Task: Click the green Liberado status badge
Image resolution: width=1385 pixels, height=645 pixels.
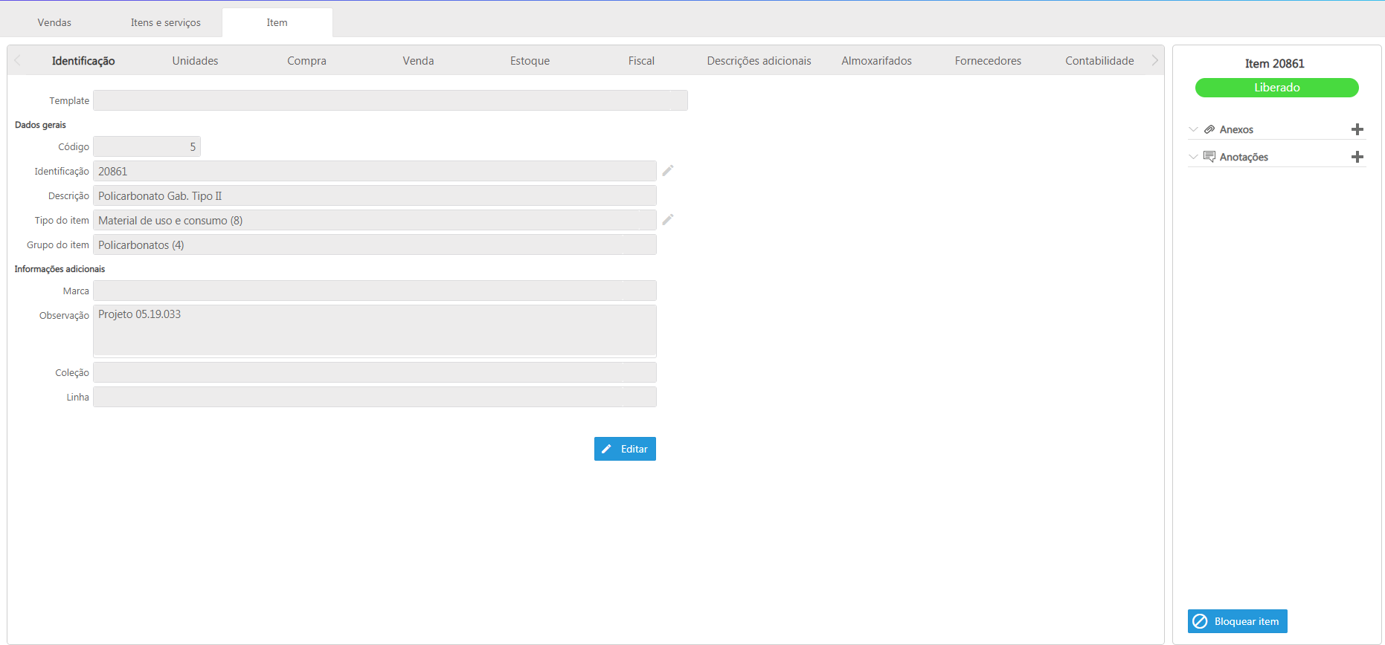Action: 1277,88
